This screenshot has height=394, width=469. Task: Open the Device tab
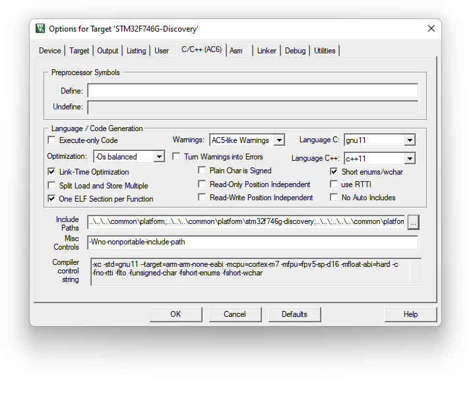click(x=49, y=51)
